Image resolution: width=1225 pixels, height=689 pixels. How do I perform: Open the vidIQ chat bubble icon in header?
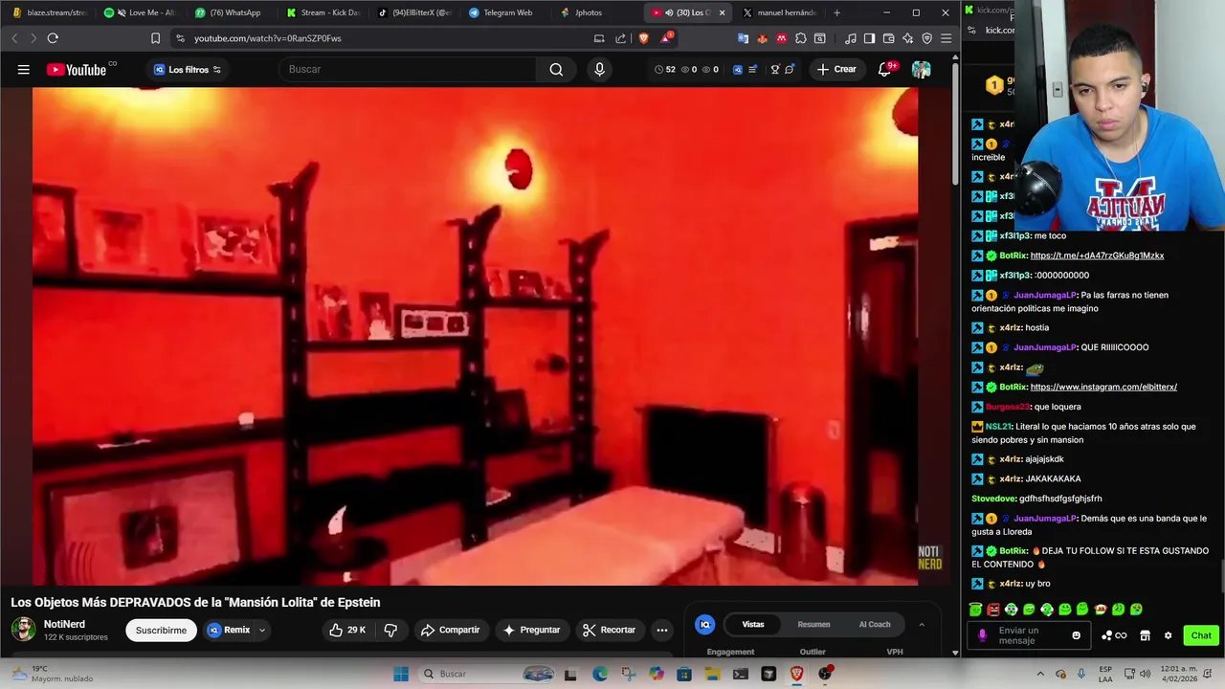pos(790,69)
